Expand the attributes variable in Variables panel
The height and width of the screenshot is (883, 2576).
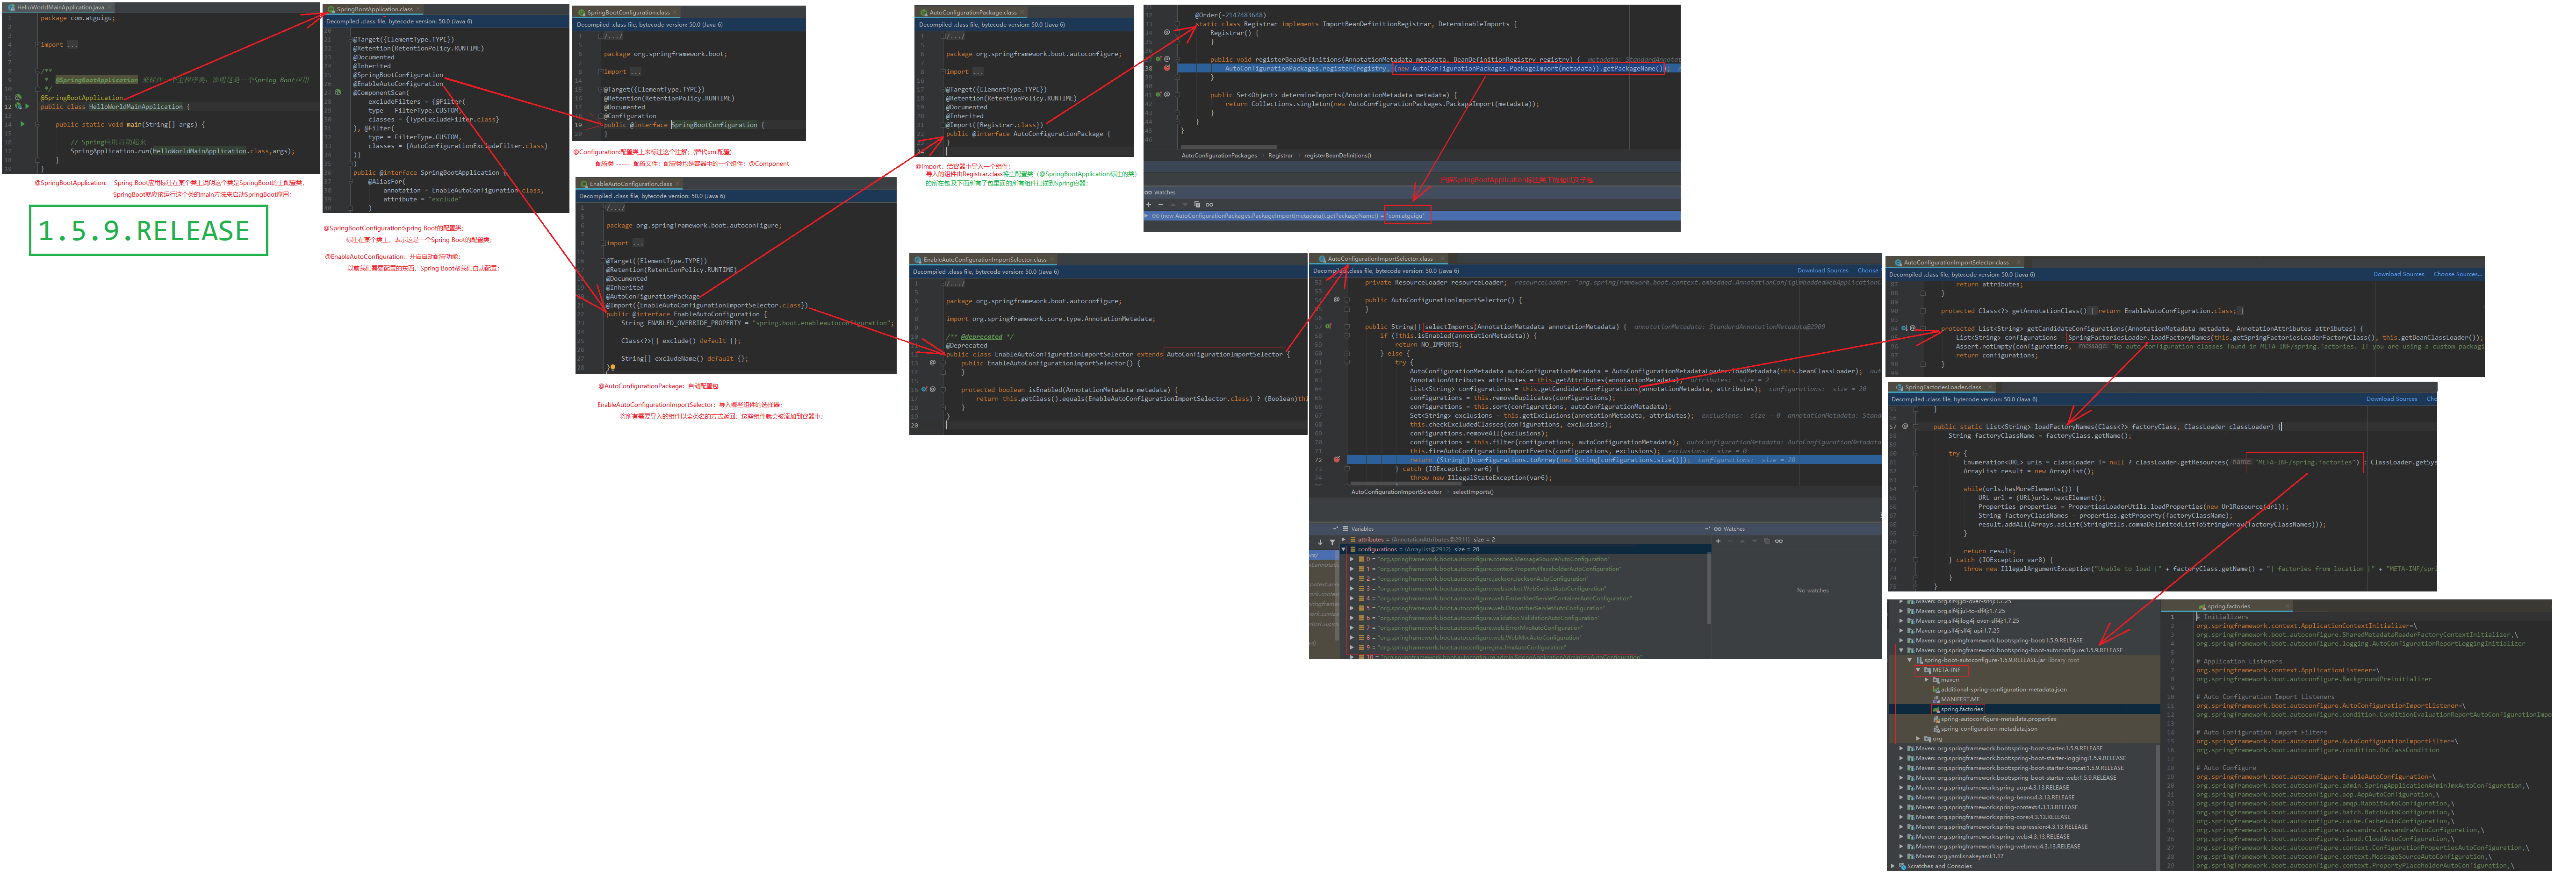point(1344,541)
